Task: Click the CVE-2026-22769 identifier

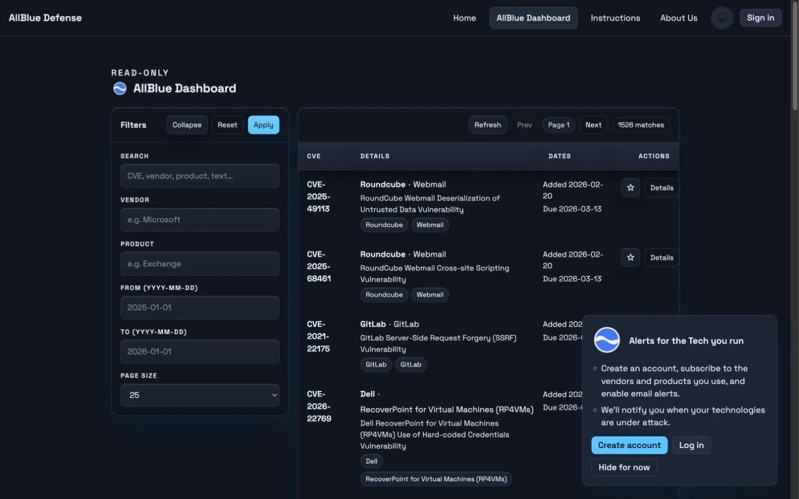Action: [318, 407]
